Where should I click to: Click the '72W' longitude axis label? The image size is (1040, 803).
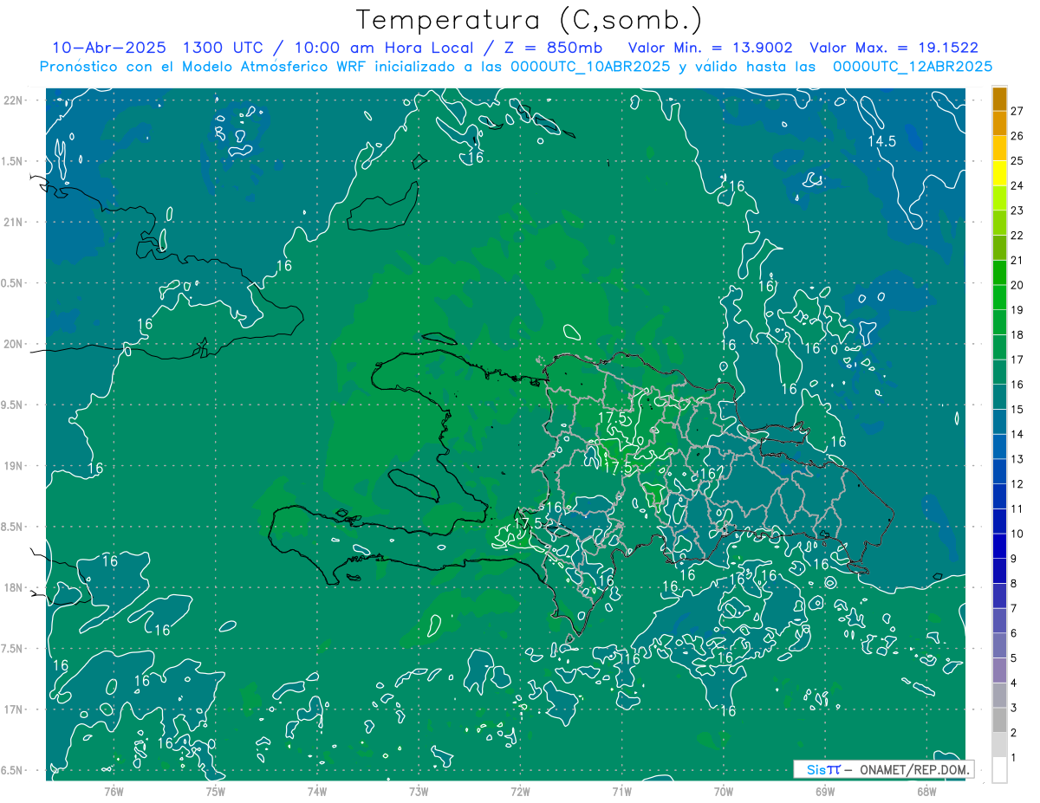(x=520, y=792)
